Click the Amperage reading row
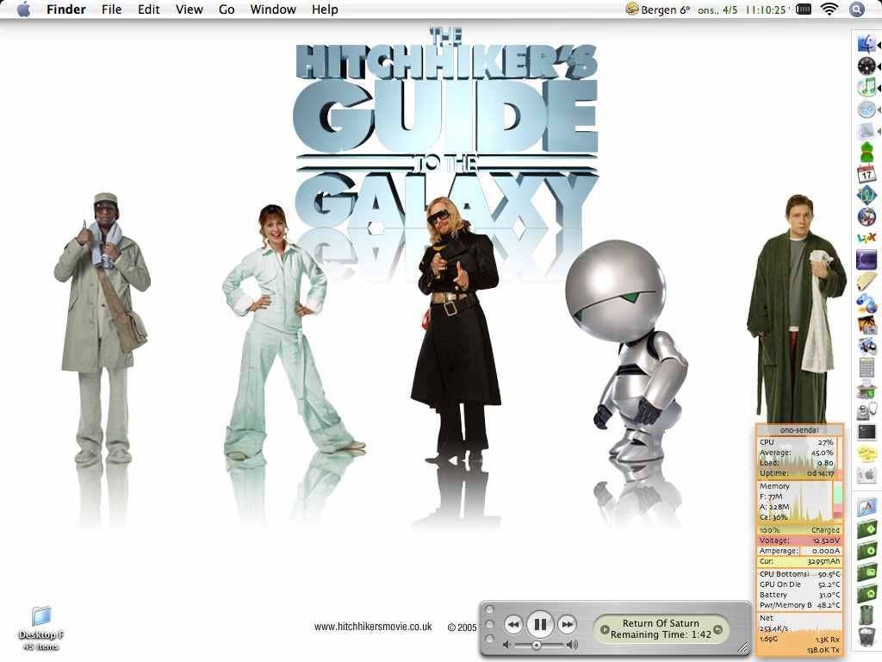 click(799, 551)
